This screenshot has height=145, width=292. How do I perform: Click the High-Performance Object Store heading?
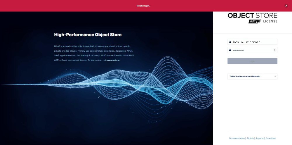(88, 35)
